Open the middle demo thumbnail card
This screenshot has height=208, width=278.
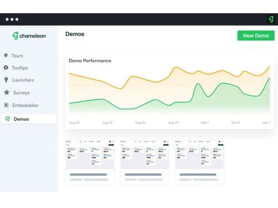pos(145,163)
